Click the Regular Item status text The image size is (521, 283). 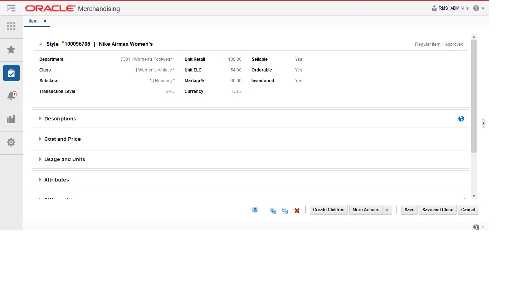[x=428, y=44]
